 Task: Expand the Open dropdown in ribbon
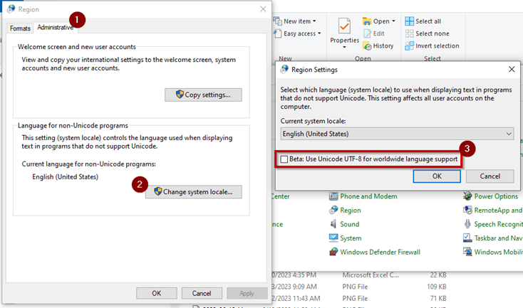tap(380, 21)
